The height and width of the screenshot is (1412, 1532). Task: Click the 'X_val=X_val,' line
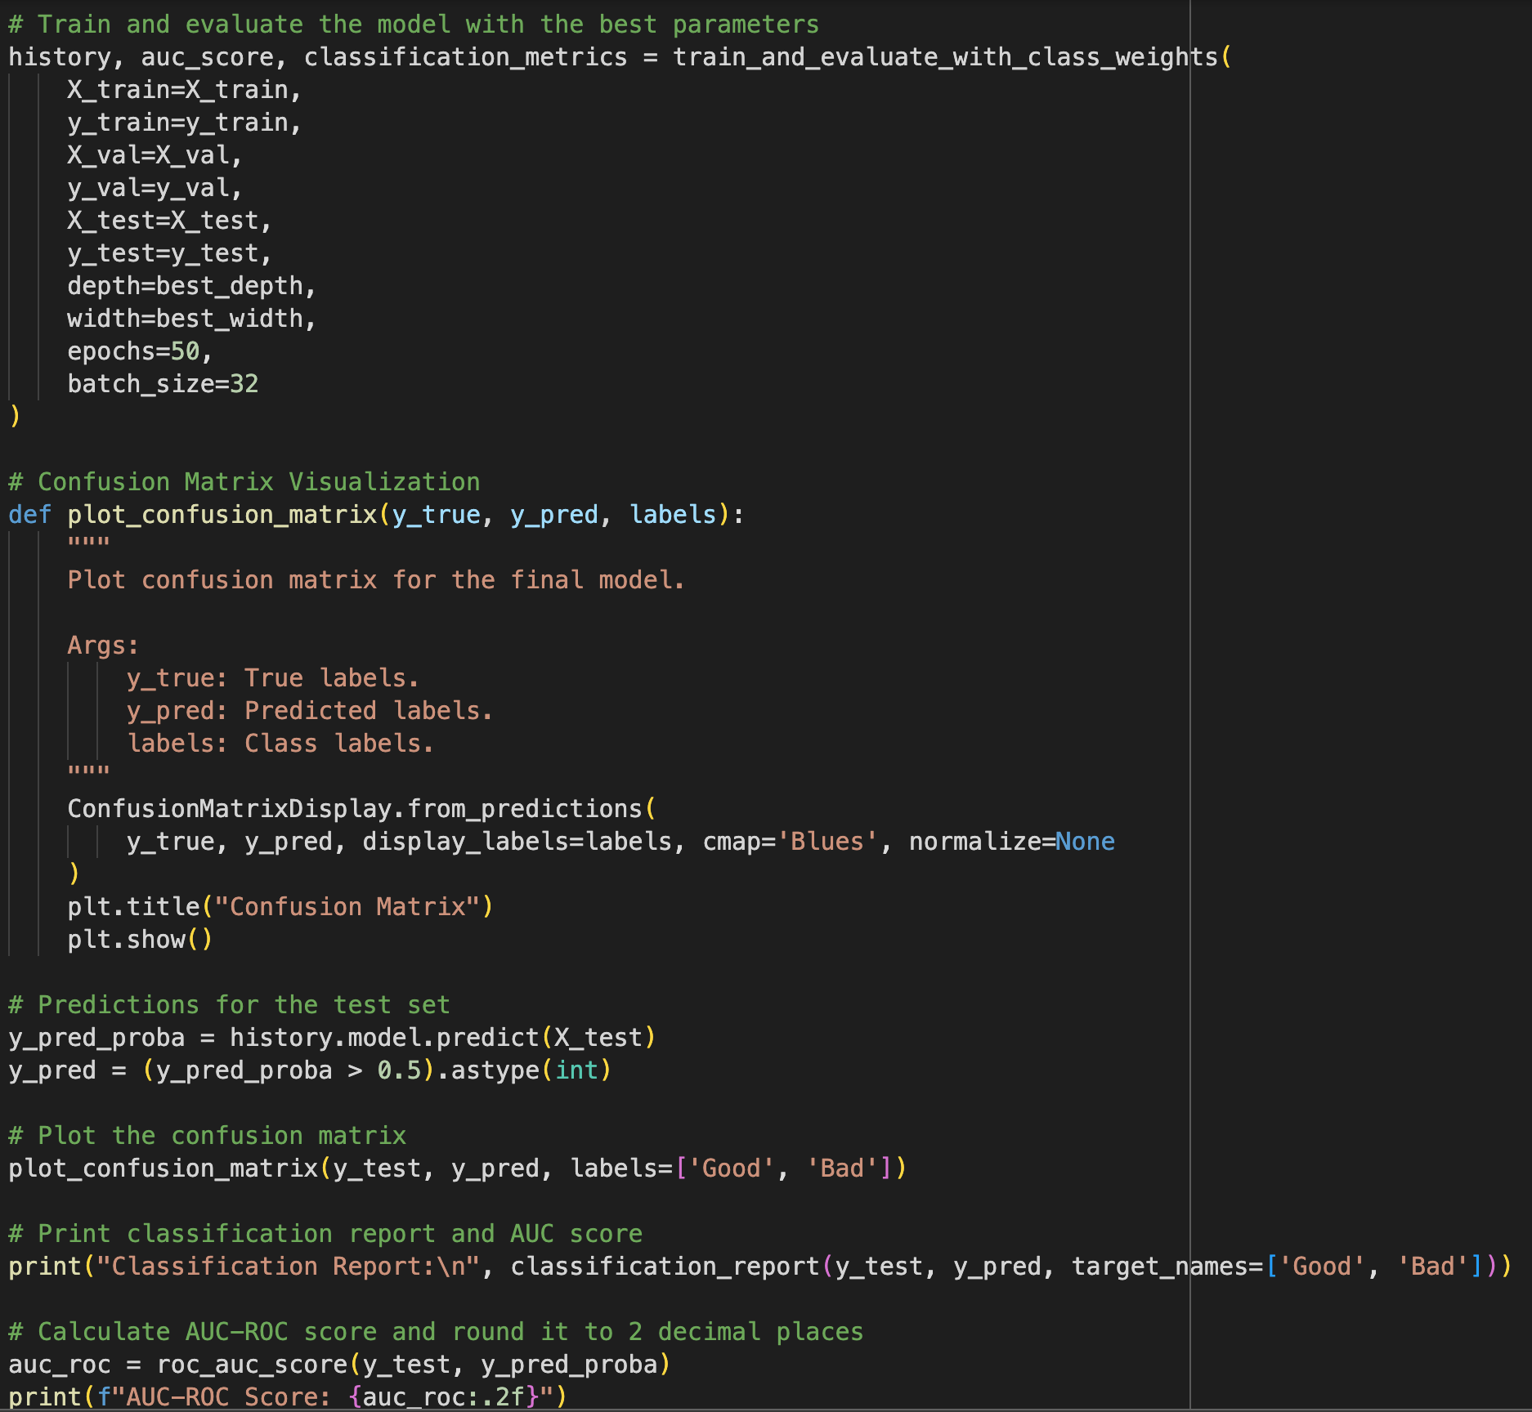[x=155, y=155]
